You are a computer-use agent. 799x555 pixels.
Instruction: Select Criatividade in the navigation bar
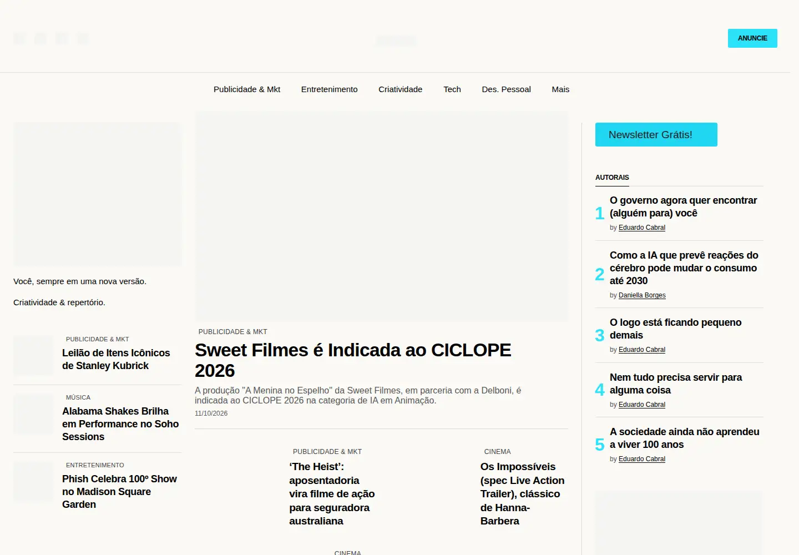tap(401, 89)
